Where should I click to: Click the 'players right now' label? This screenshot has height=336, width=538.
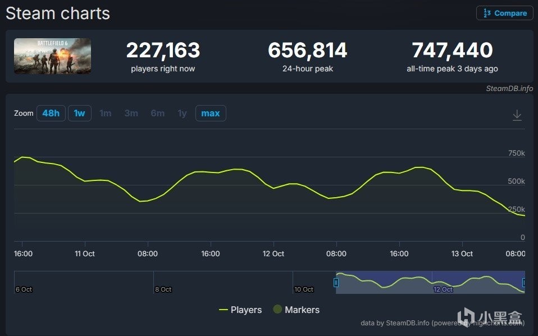[163, 69]
